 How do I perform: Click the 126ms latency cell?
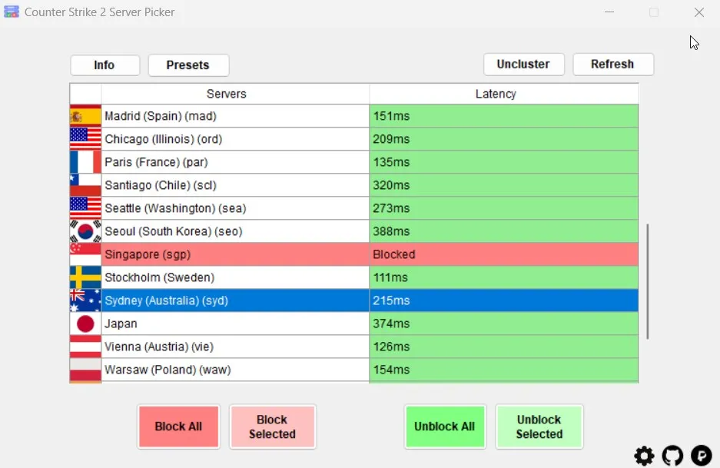click(504, 347)
